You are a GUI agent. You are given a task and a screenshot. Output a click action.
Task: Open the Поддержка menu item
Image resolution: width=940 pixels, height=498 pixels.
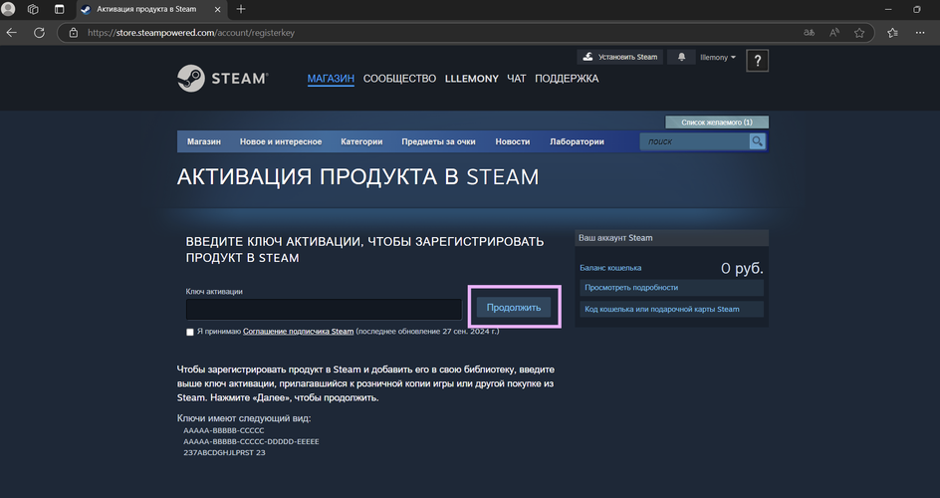tap(567, 79)
